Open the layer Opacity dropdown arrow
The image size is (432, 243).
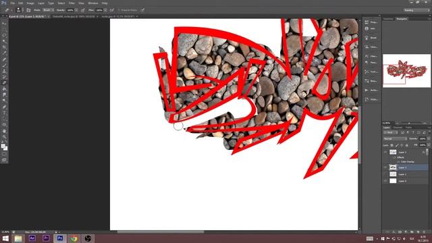(429, 138)
